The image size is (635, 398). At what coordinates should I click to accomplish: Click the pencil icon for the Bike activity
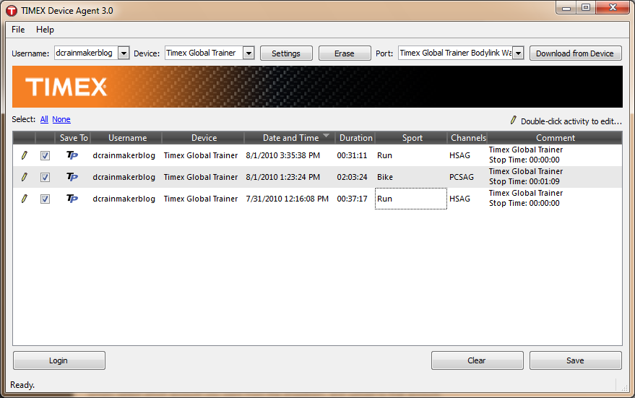coord(25,177)
